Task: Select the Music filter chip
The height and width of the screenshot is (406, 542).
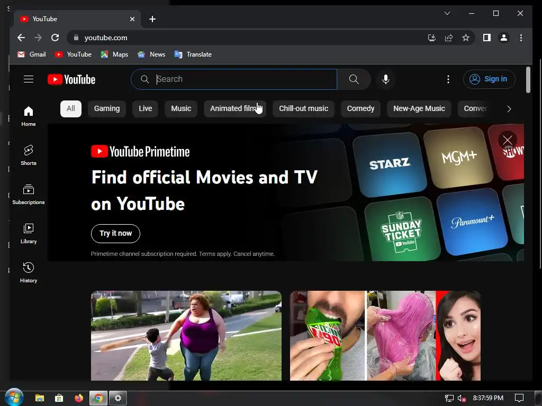Action: tap(181, 109)
